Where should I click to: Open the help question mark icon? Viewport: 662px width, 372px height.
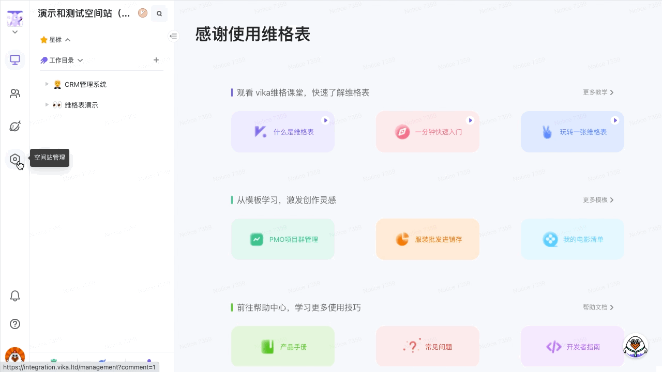15,324
